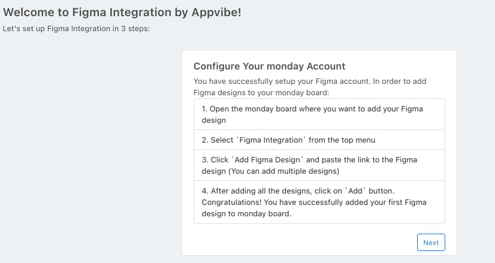Click the 3 steps text in subtitle
495x263 pixels.
[x=136, y=29]
